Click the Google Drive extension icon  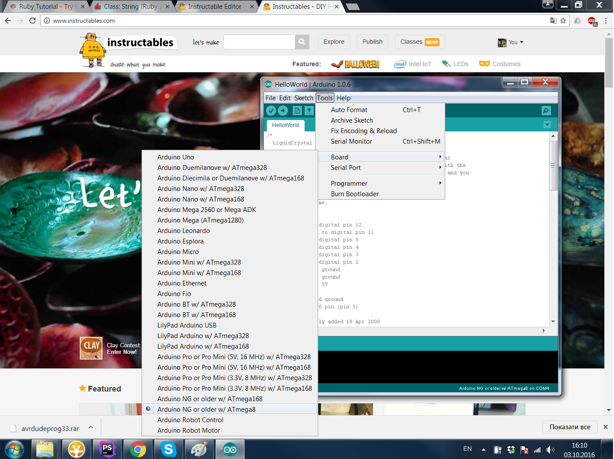578,21
